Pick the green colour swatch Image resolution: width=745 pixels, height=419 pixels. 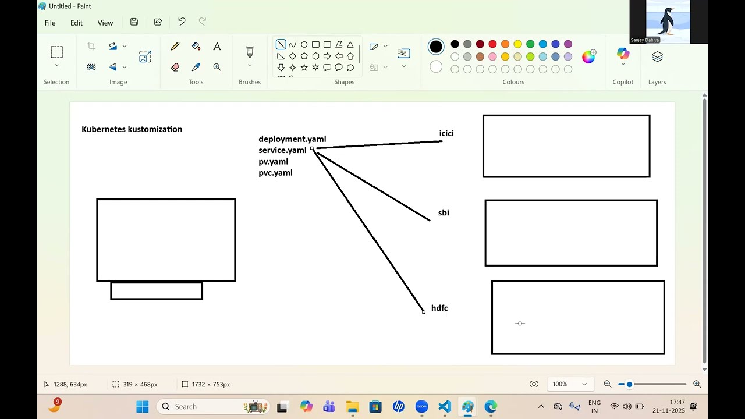530,44
